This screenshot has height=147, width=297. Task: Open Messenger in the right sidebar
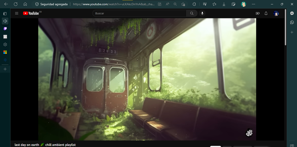click(292, 13)
